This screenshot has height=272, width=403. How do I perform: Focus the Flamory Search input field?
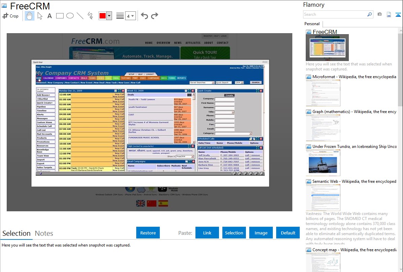335,14
